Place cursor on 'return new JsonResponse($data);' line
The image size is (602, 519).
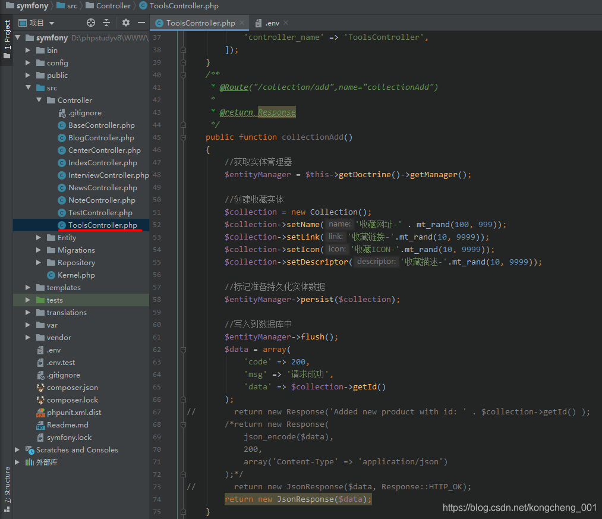[x=298, y=499]
